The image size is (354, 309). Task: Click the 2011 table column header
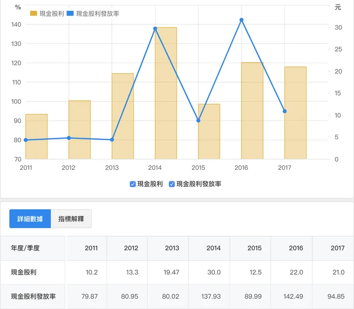coord(91,248)
